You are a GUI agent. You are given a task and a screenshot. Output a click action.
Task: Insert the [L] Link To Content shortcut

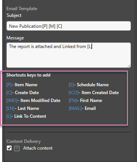26,116
